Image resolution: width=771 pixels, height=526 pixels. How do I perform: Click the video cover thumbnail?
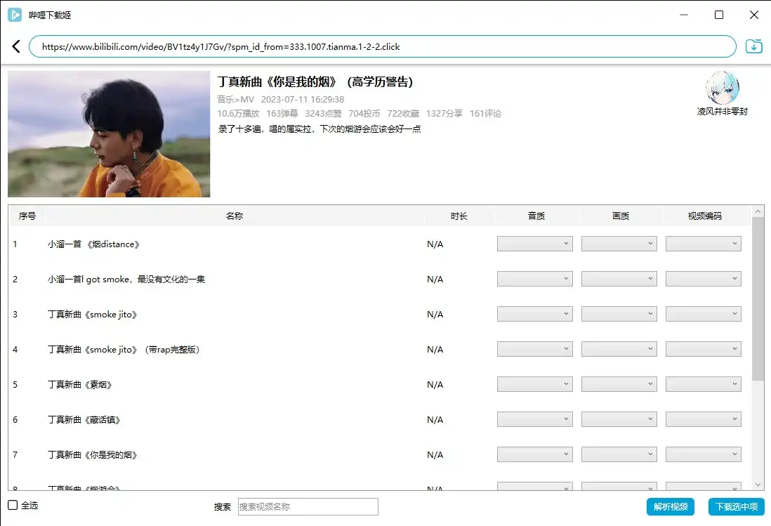pos(108,133)
